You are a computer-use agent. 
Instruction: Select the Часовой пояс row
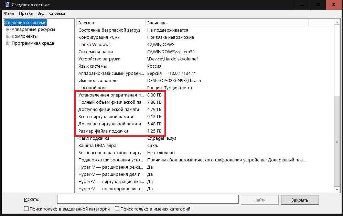coord(205,88)
